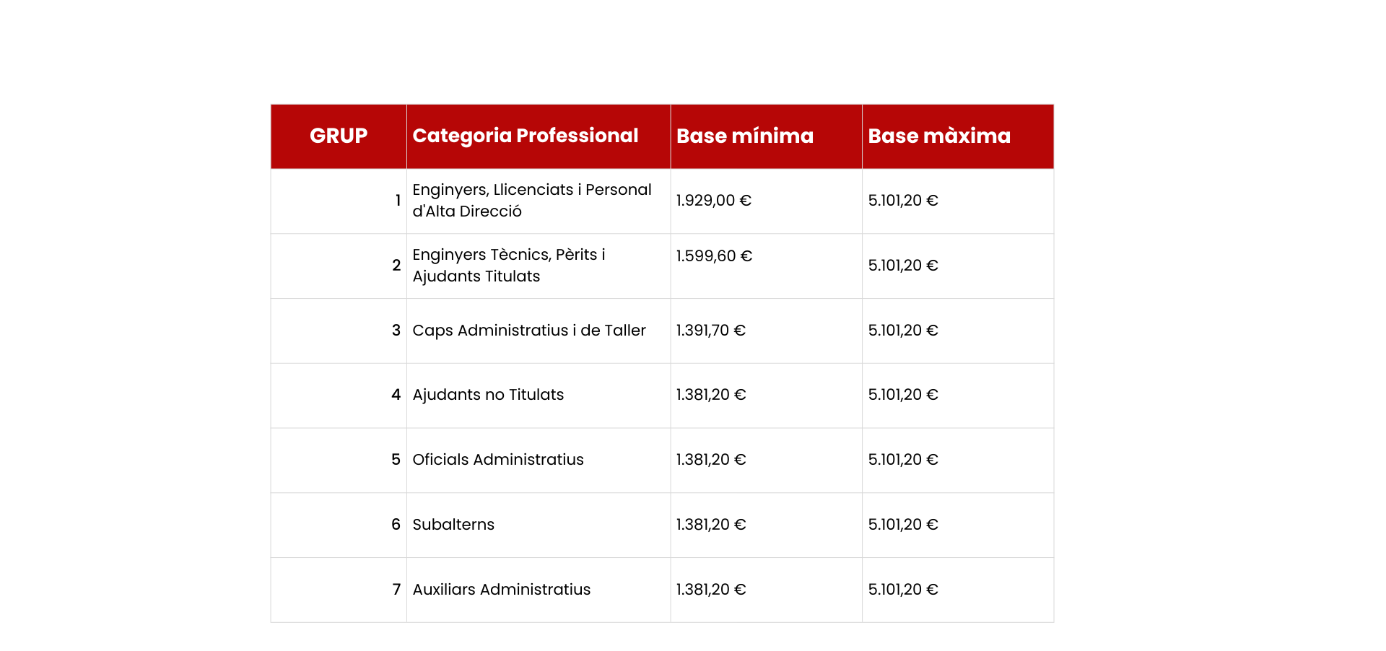The height and width of the screenshot is (651, 1386).
Task: Select the group number 4 cell
Action: [396, 395]
